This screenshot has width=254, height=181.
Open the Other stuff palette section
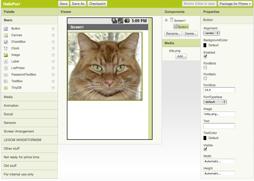click(29, 149)
